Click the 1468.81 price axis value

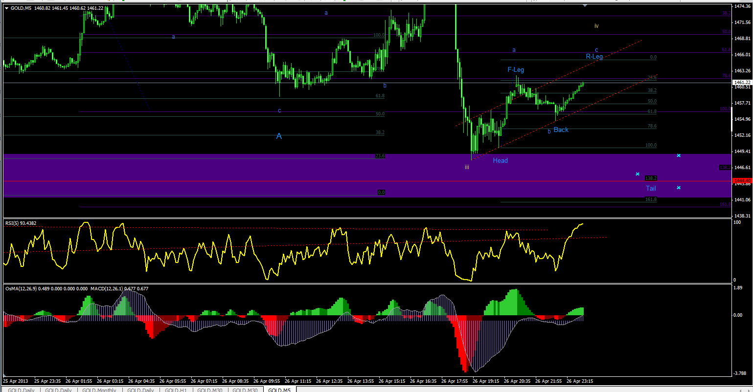[742, 39]
